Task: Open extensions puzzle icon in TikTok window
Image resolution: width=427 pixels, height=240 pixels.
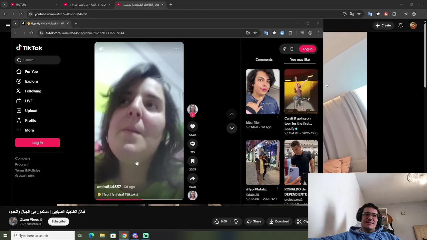Action: pyautogui.click(x=290, y=33)
